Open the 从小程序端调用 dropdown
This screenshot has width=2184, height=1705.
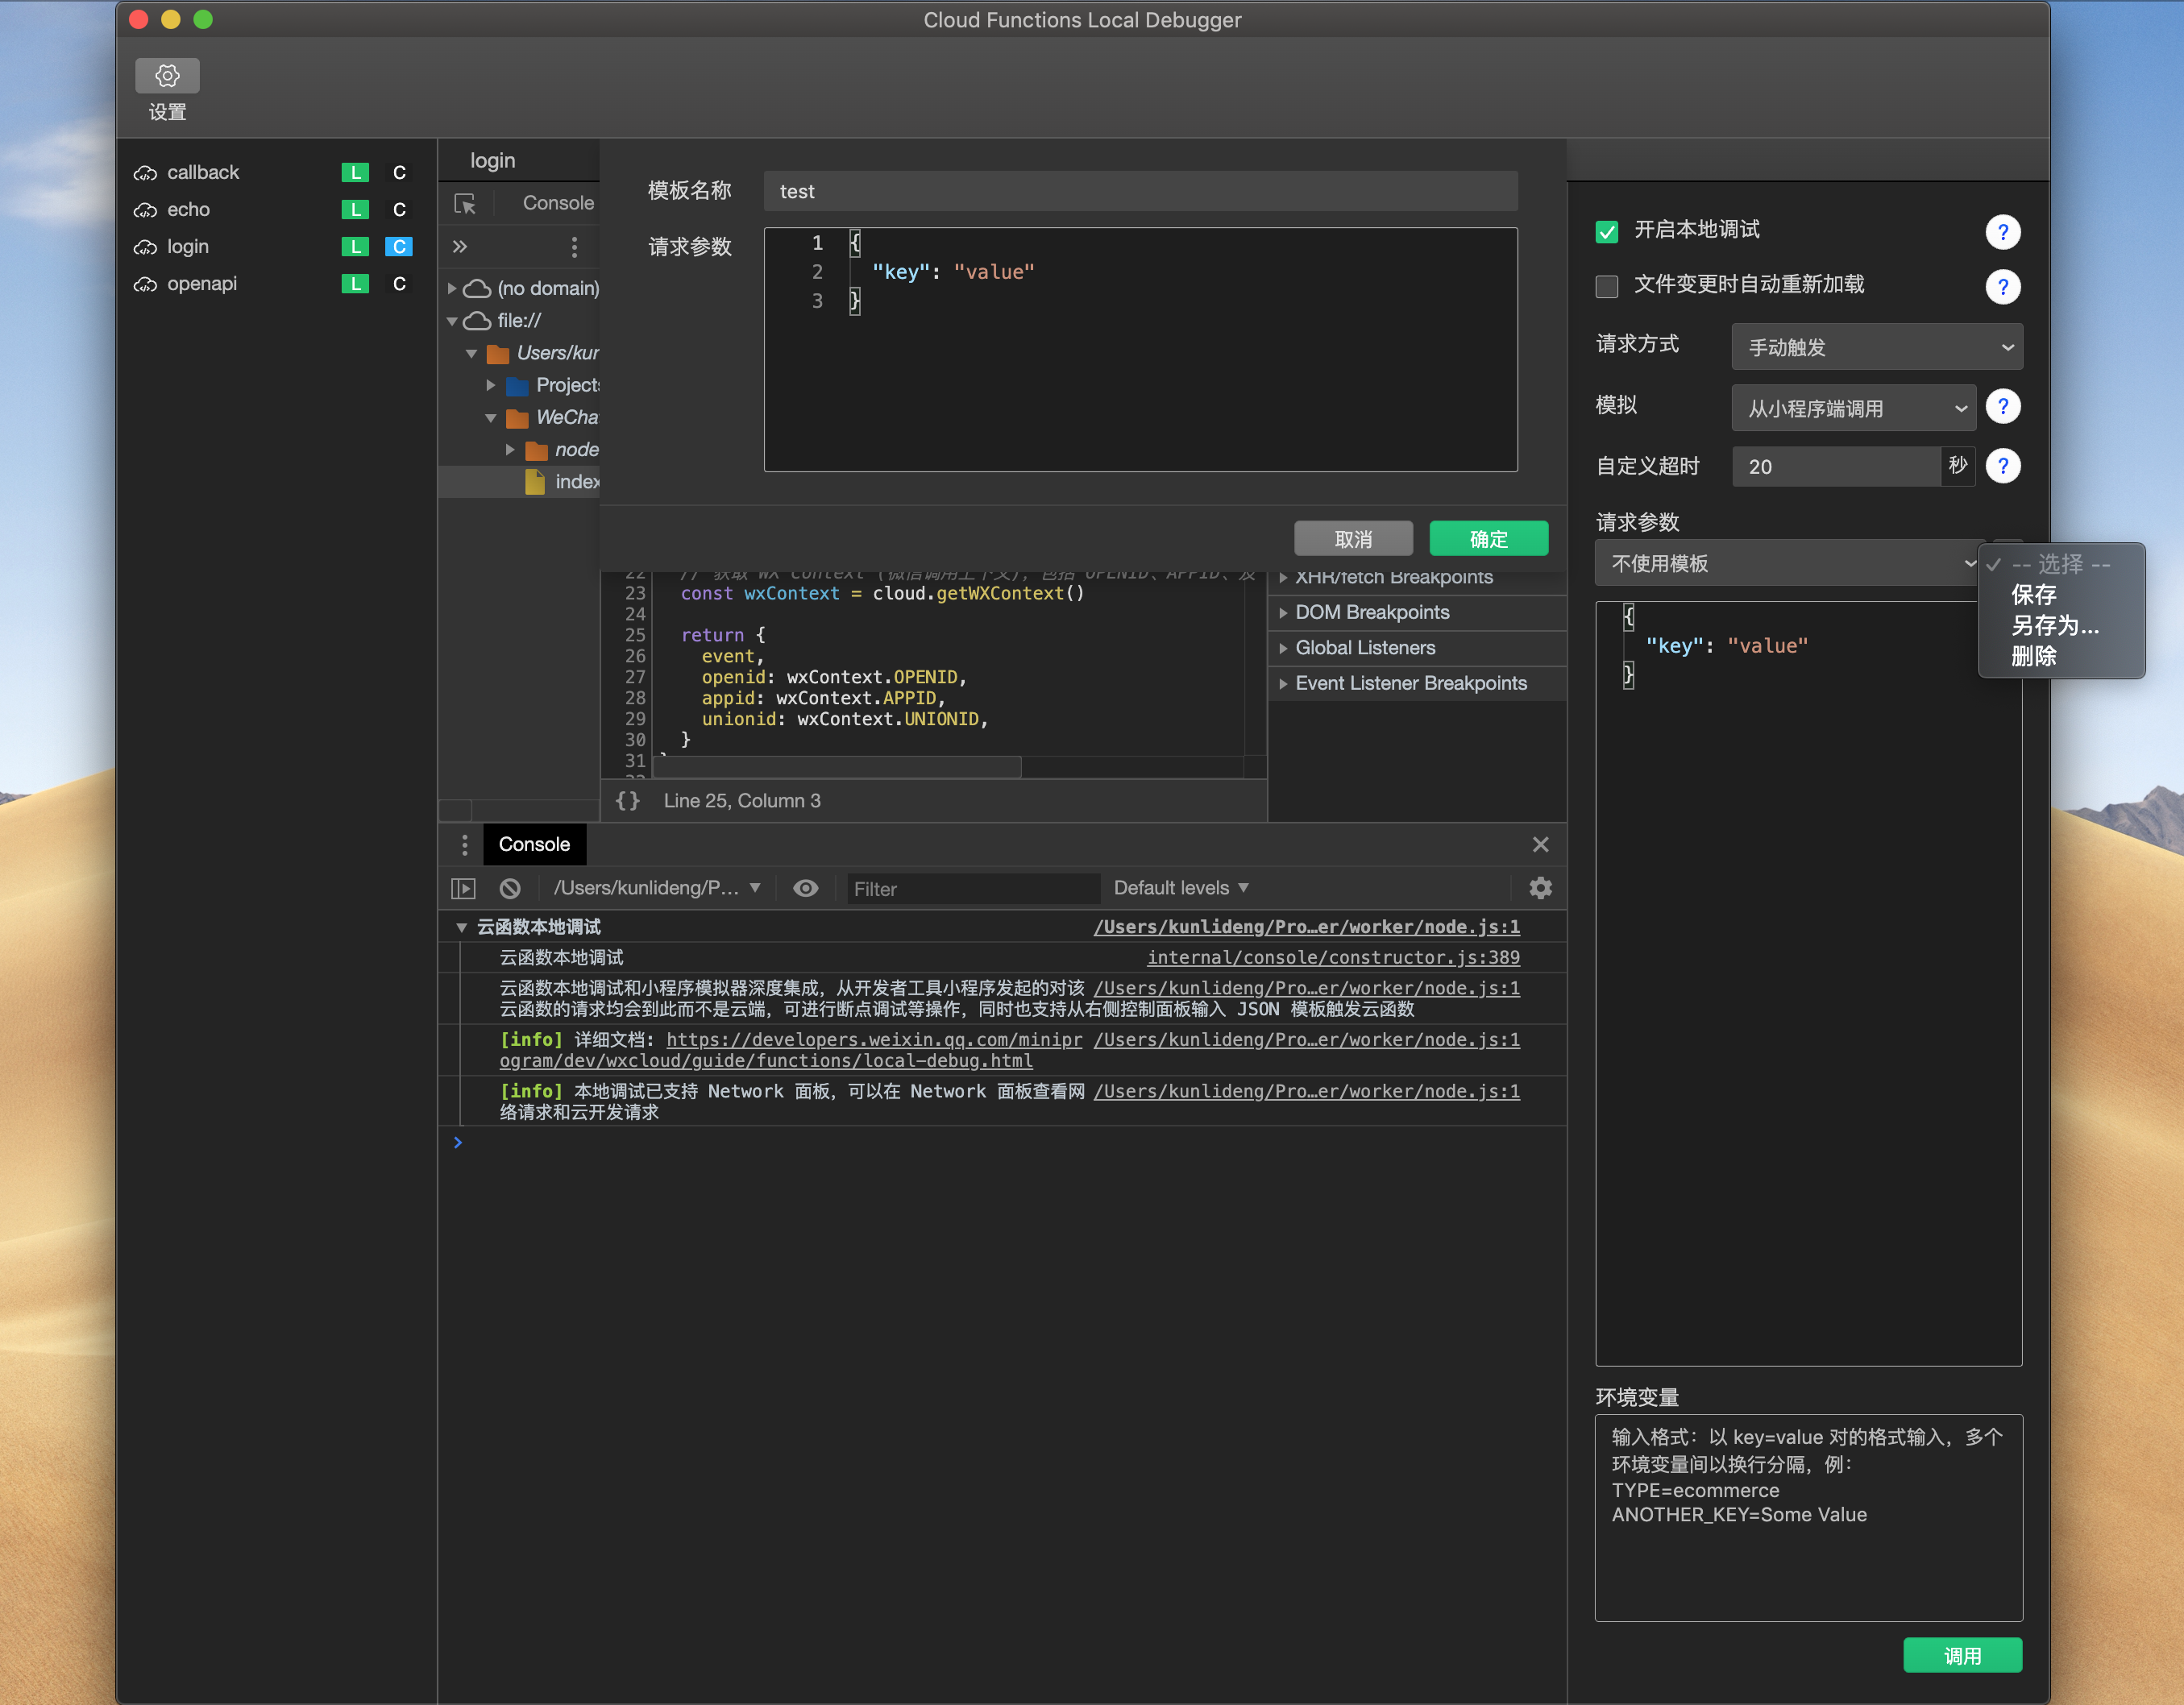point(1853,408)
